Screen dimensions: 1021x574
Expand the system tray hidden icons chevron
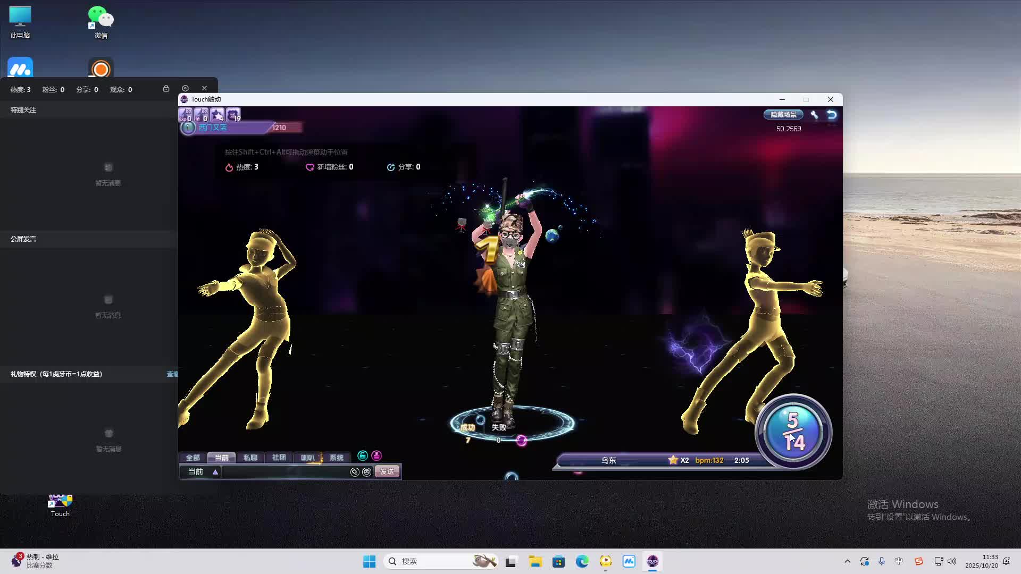(847, 561)
